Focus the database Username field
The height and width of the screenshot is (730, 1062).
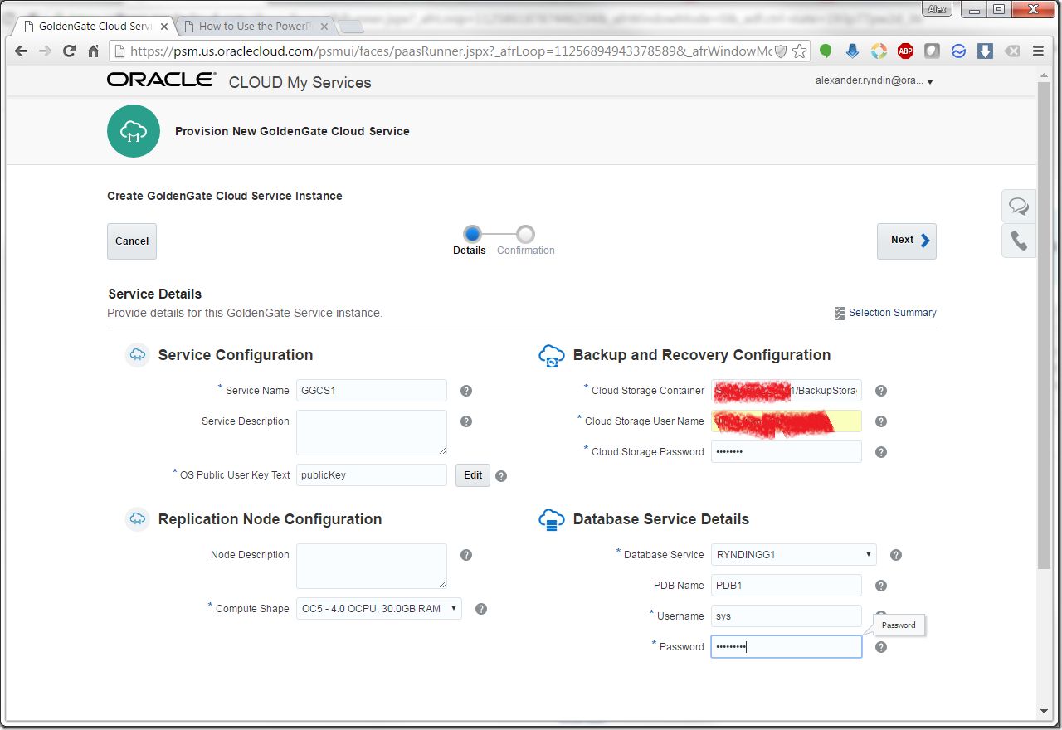click(x=787, y=616)
